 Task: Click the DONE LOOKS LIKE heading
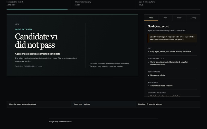pos(156,59)
